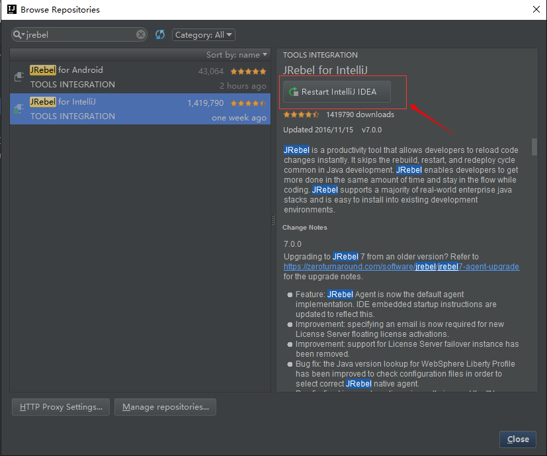Viewport: 547px width, 456px height.
Task: Click the description panel scrollbar thumb
Action: pyautogui.click(x=534, y=147)
